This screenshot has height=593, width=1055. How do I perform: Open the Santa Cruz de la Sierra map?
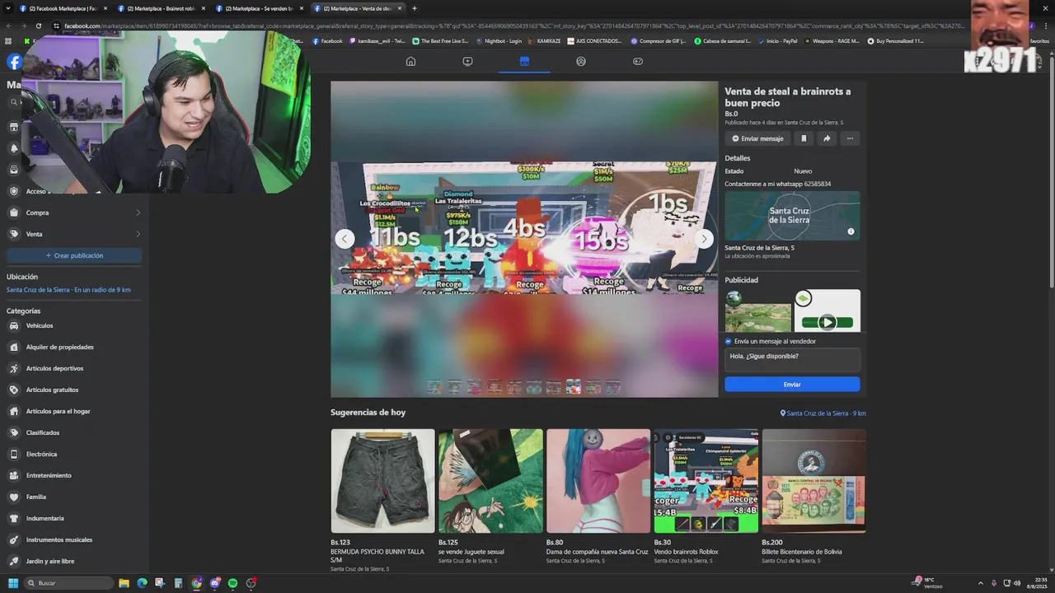click(792, 216)
